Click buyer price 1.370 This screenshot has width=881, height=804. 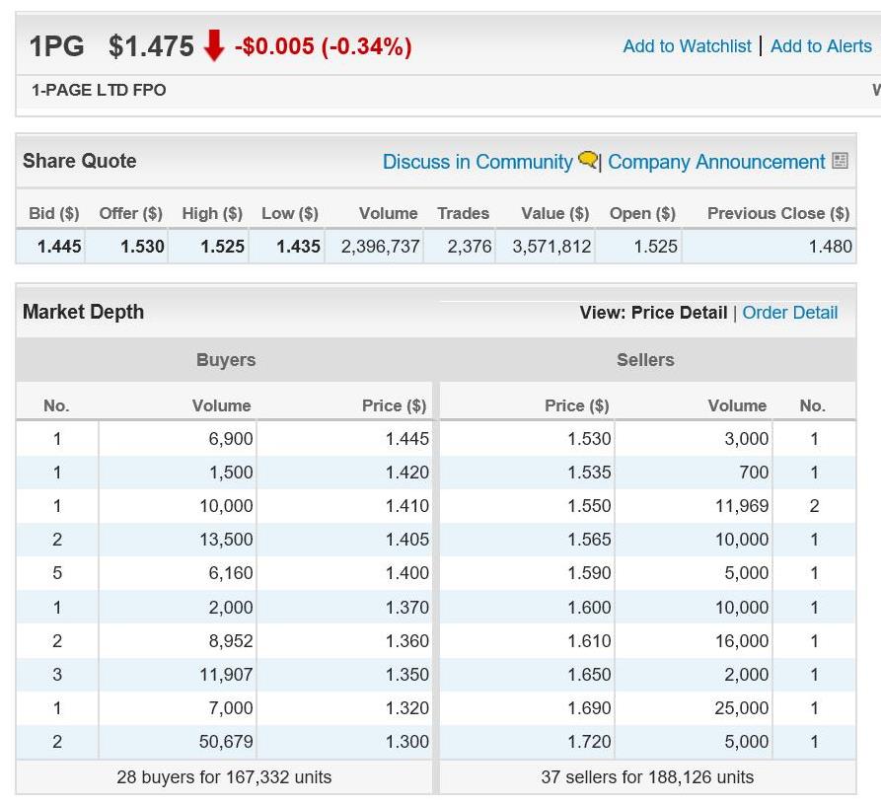point(406,608)
